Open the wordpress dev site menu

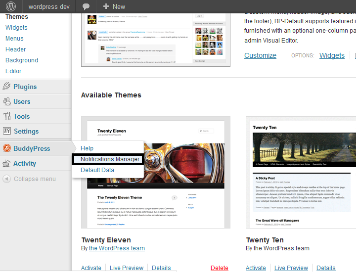[49, 6]
